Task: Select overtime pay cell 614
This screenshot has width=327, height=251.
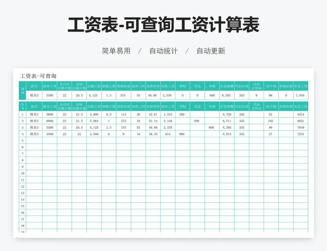Action: click(168, 134)
